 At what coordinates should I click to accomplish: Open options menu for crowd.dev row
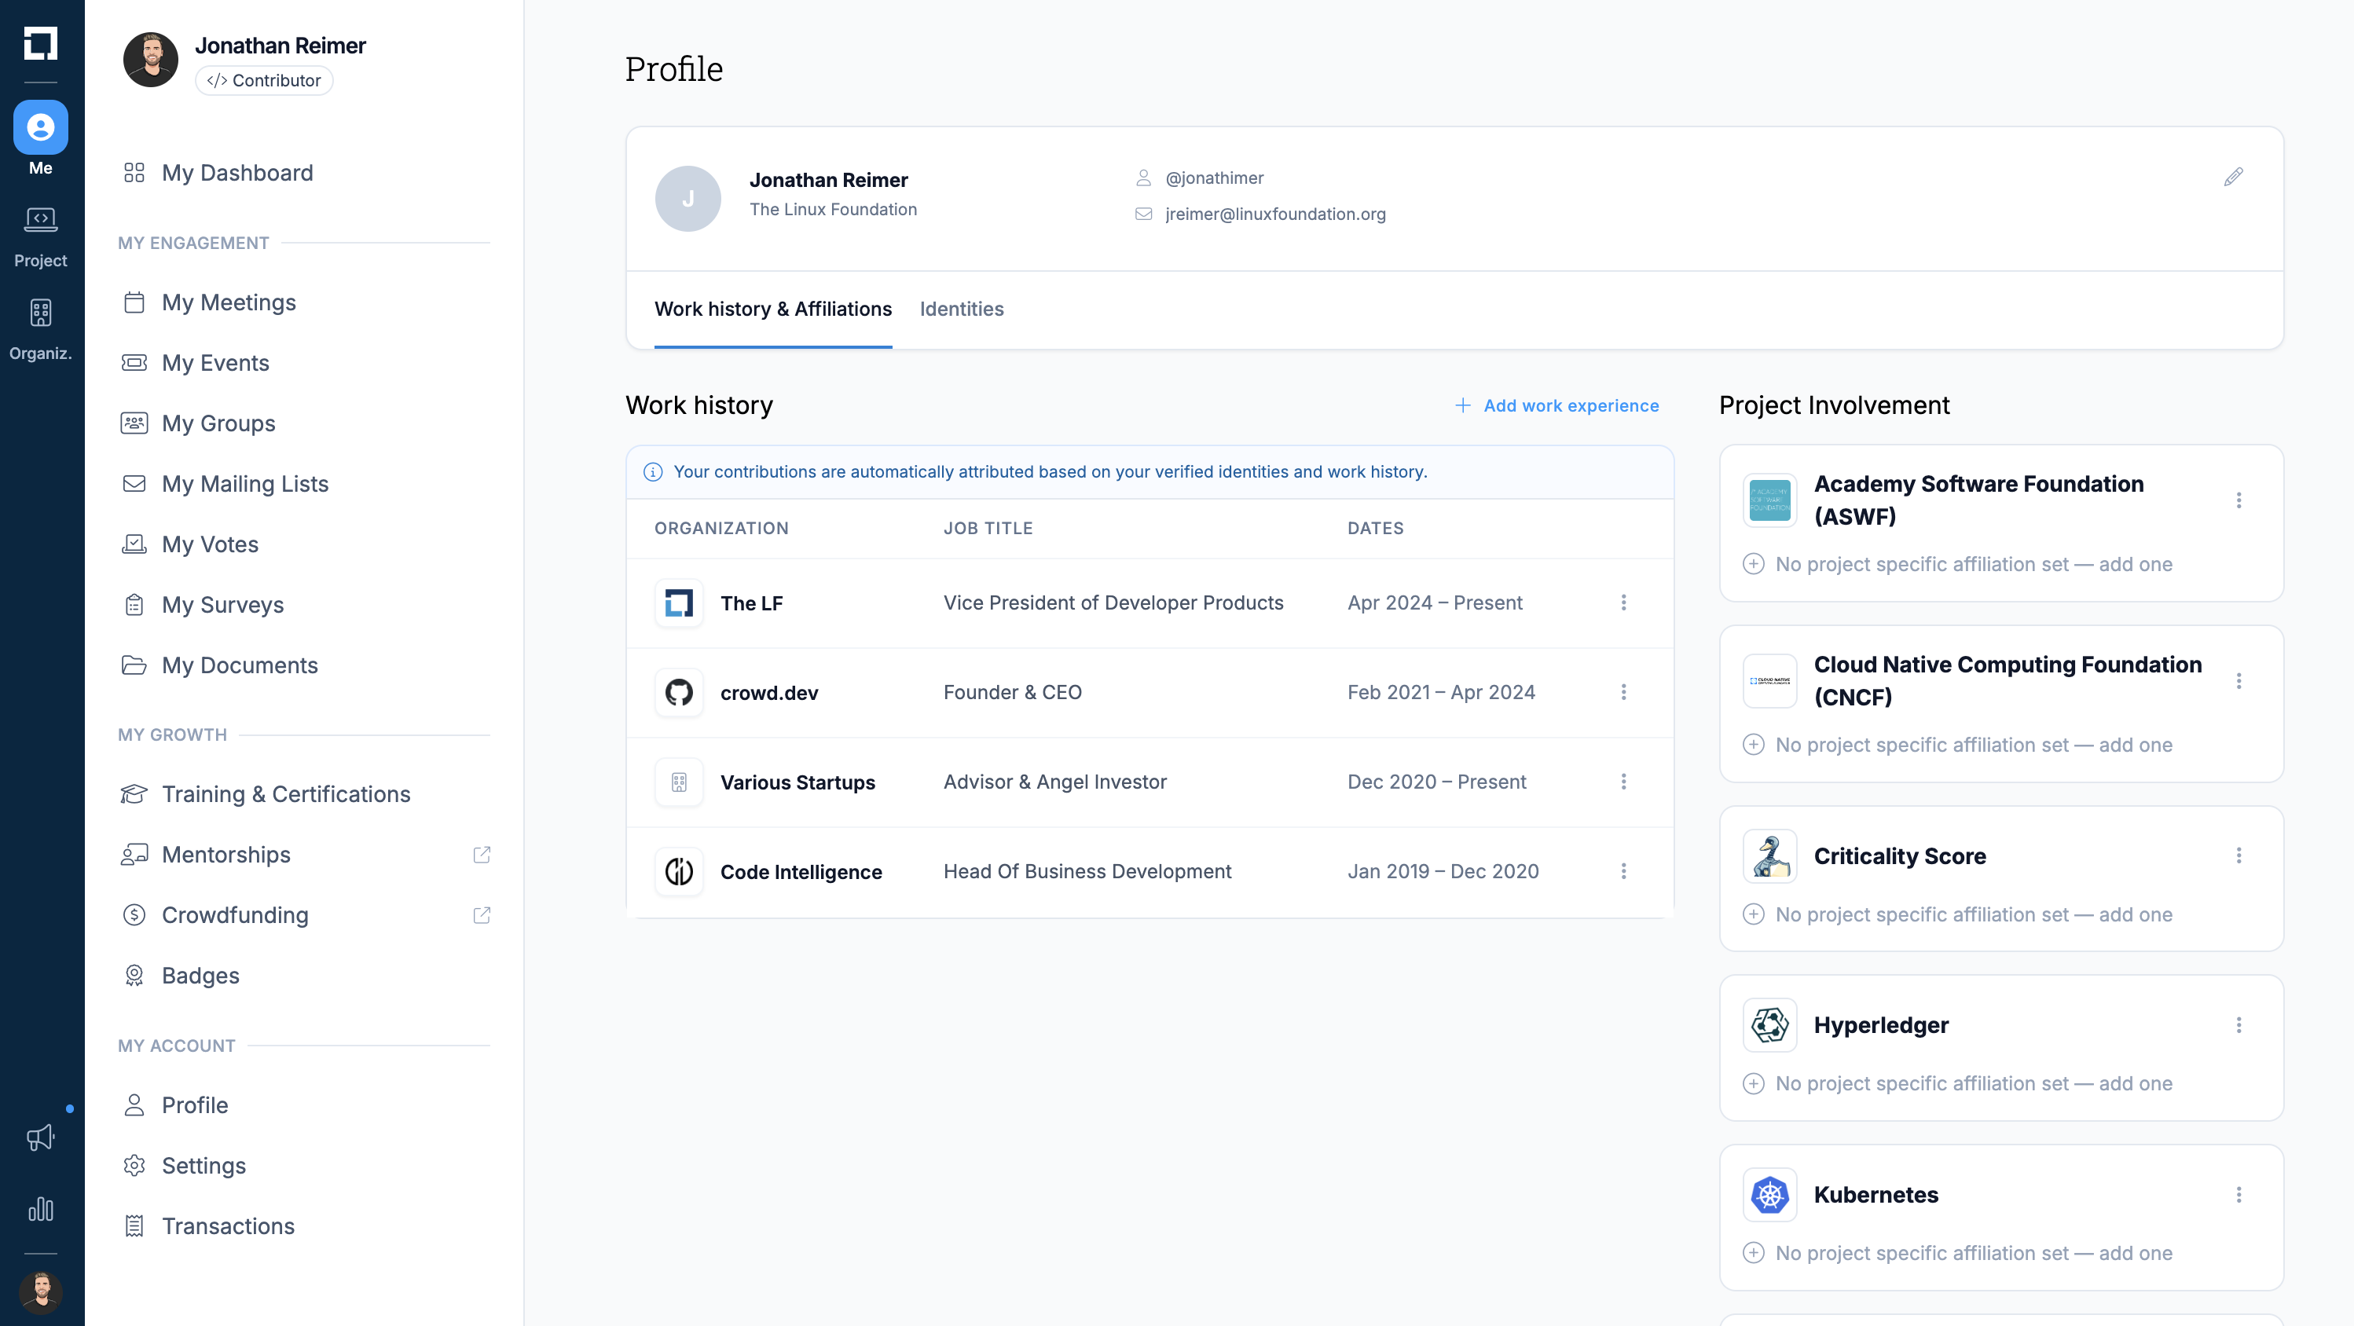(1623, 692)
